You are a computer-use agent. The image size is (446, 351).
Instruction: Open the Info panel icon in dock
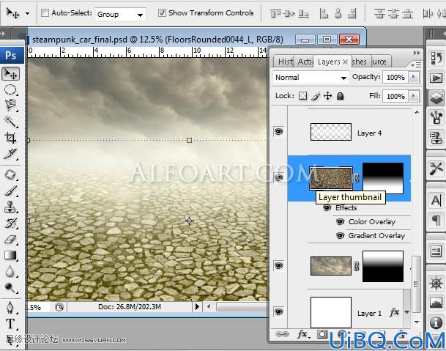pyautogui.click(x=436, y=322)
